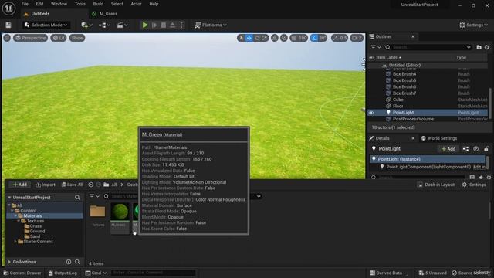Viewport: 494px width, 278px height.
Task: Open the Window menu
Action: pos(59,4)
